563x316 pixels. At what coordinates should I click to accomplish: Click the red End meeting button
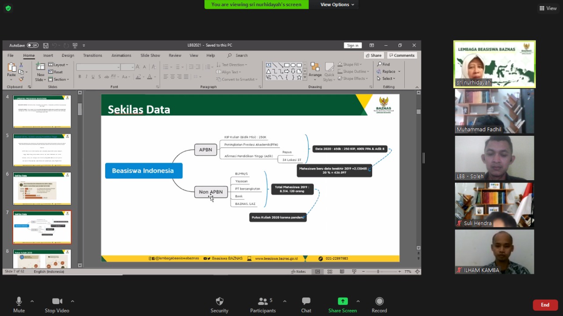point(545,305)
